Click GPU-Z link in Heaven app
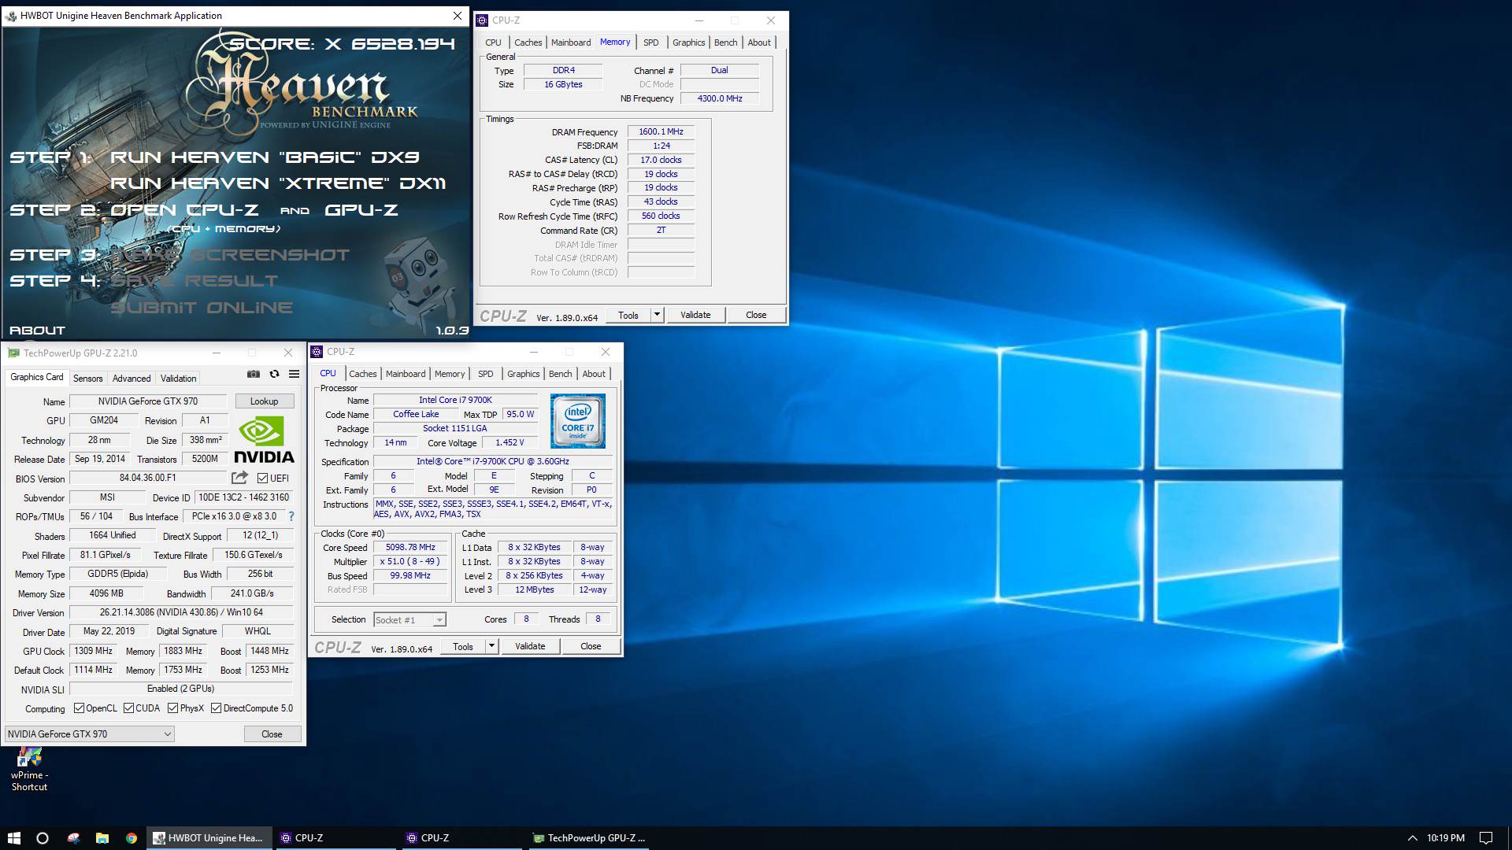 pyautogui.click(x=361, y=210)
